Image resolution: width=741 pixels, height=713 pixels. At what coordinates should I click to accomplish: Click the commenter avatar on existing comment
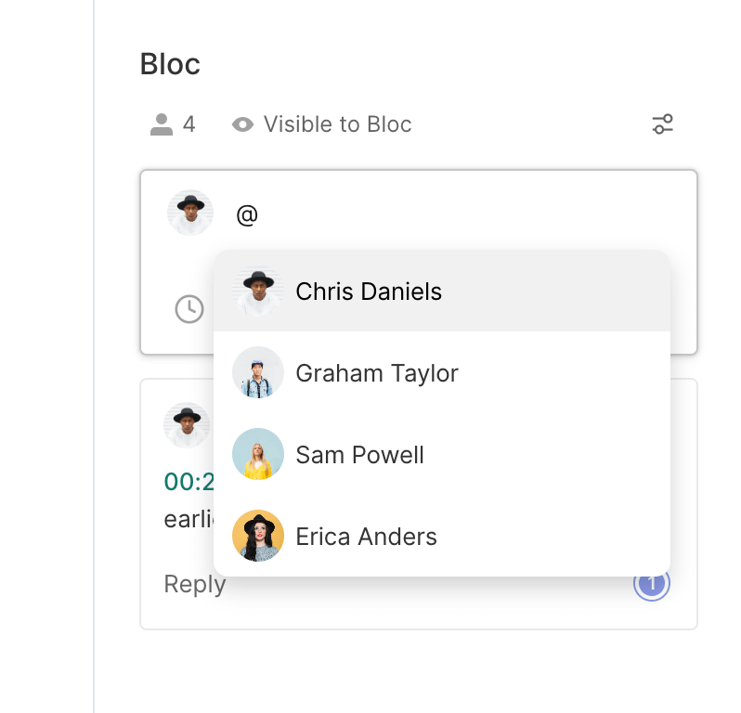coord(187,425)
